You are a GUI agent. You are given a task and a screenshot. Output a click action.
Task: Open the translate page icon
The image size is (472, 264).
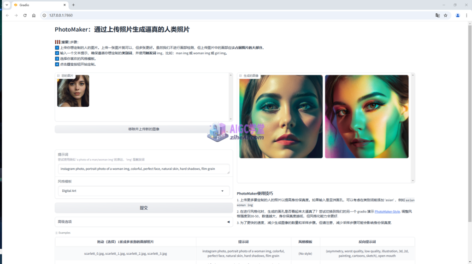437,15
